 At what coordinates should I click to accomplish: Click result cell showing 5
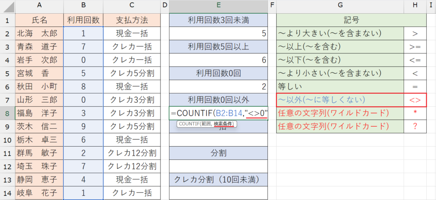(x=218, y=33)
